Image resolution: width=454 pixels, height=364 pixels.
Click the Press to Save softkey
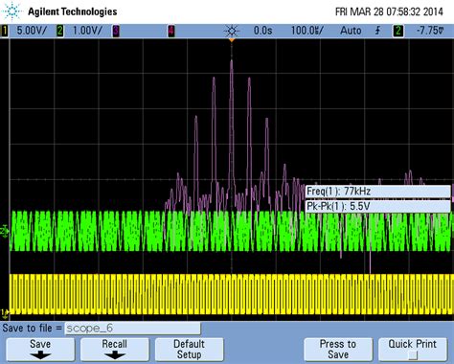tap(338, 350)
